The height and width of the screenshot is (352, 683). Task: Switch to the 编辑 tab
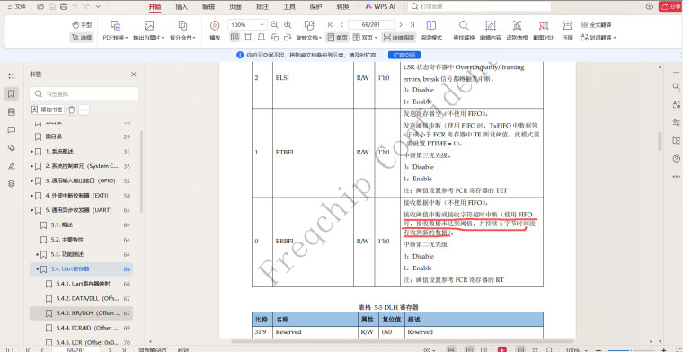[x=208, y=6]
